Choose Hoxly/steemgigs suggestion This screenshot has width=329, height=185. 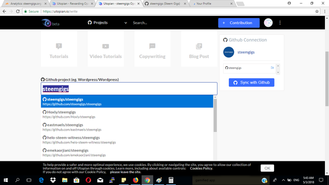click(127, 114)
